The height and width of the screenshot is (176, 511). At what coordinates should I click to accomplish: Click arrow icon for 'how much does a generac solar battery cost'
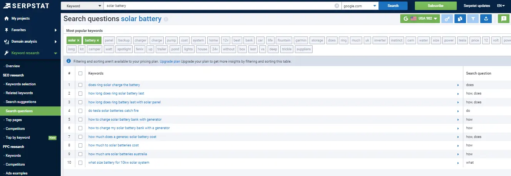[458, 137]
